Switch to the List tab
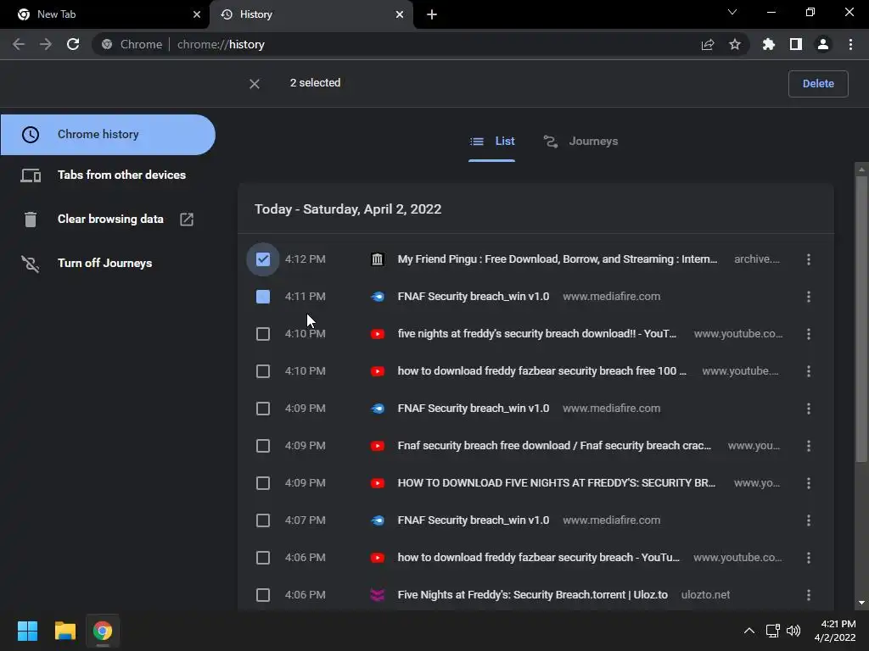The height and width of the screenshot is (651, 869). point(491,142)
